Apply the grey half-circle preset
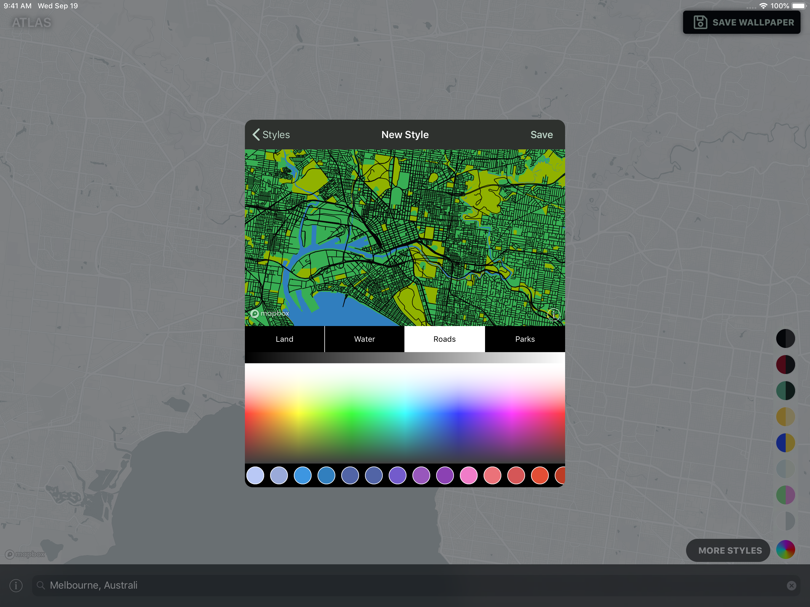810x607 pixels. 785,521
